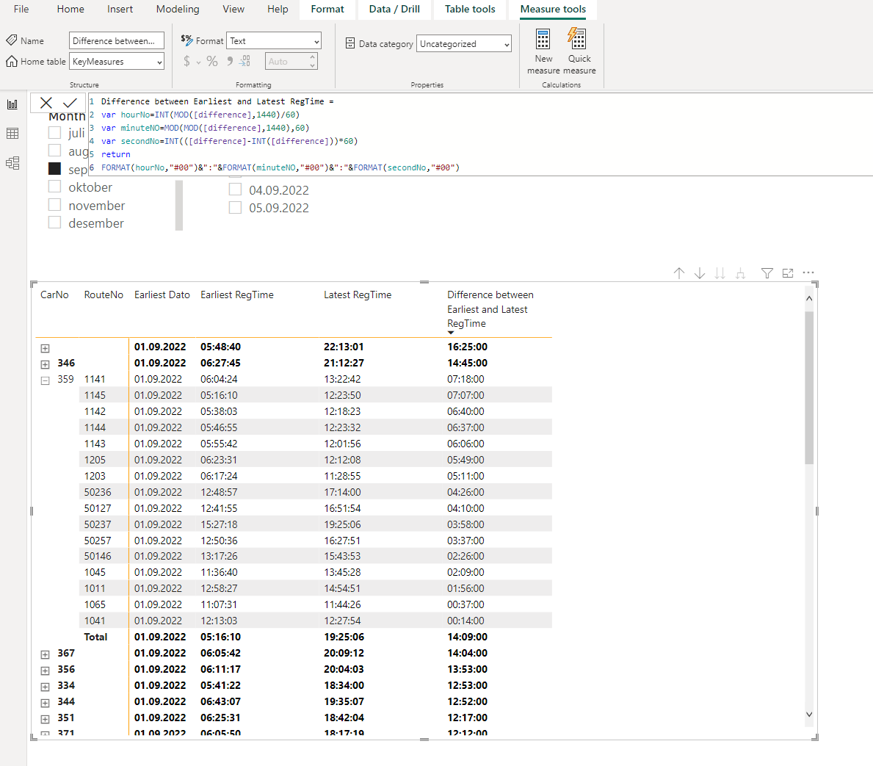Apply percentage format icon
Viewport: 873px width, 766px height.
tap(212, 61)
